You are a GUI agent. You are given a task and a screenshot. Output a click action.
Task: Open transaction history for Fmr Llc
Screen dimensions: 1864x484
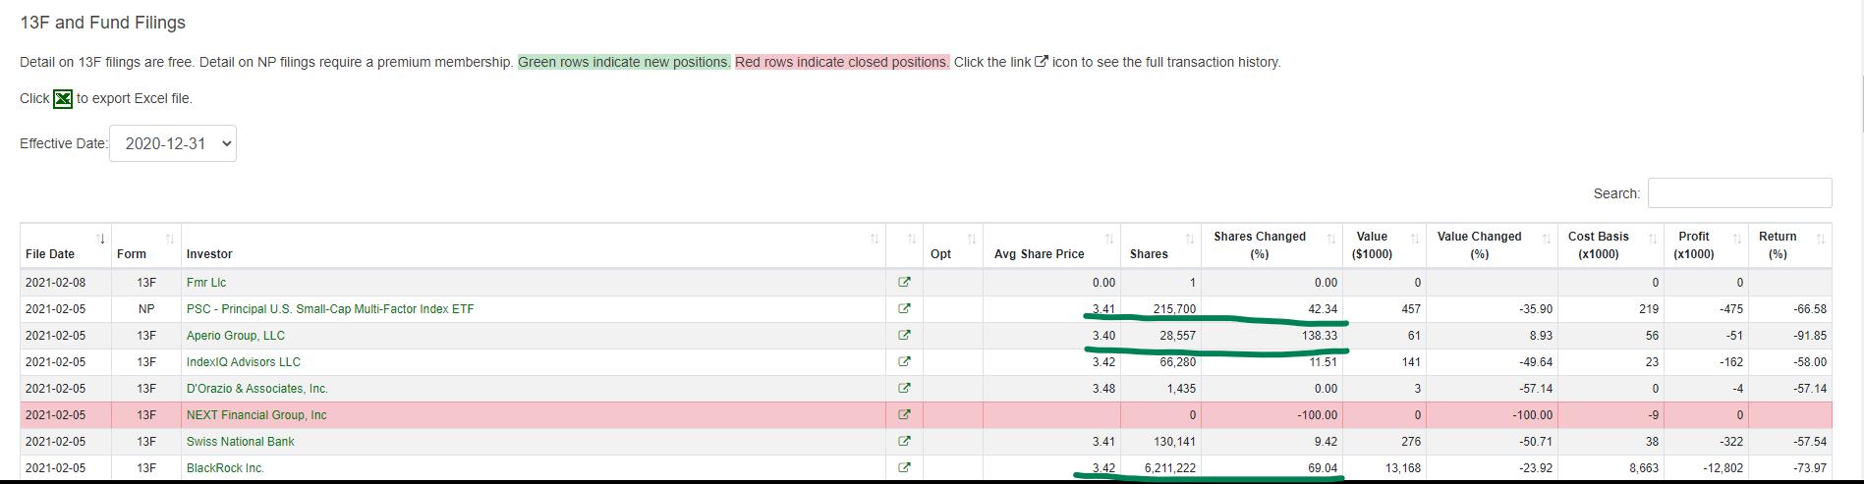click(904, 283)
